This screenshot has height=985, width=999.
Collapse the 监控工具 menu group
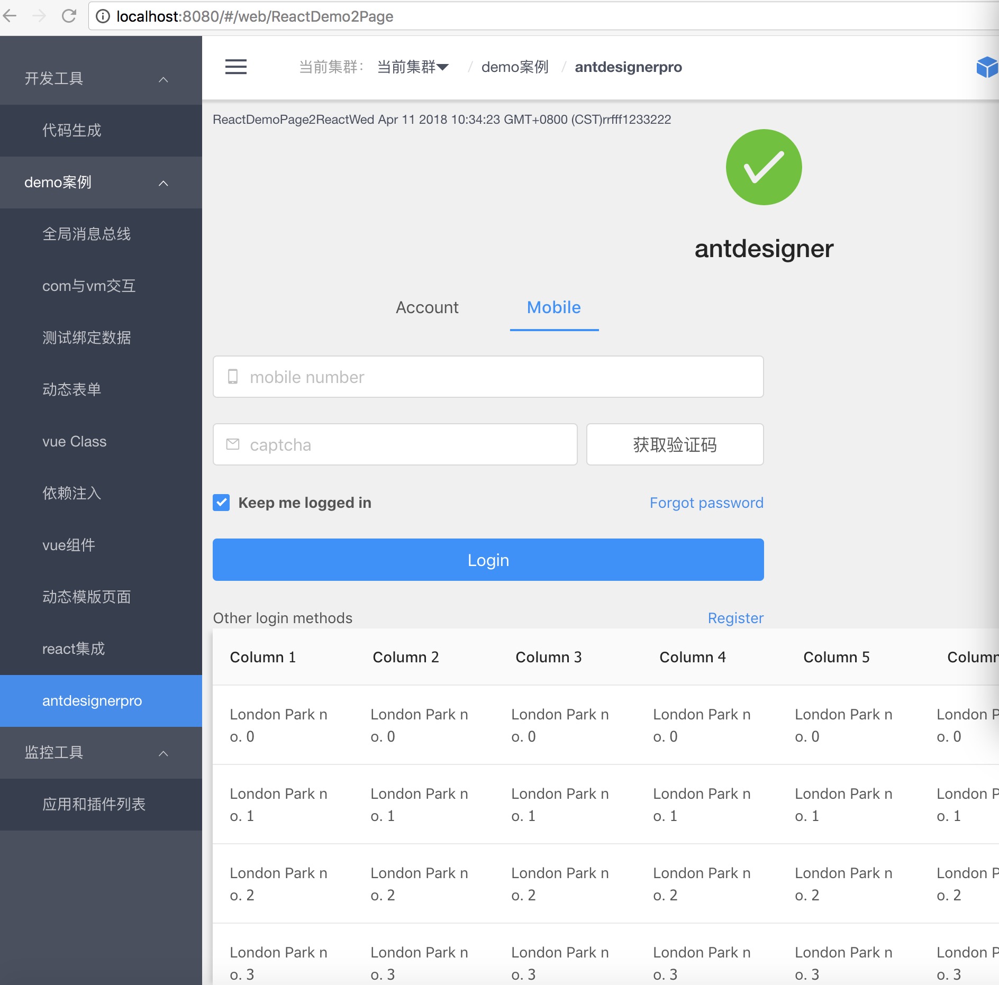click(101, 752)
